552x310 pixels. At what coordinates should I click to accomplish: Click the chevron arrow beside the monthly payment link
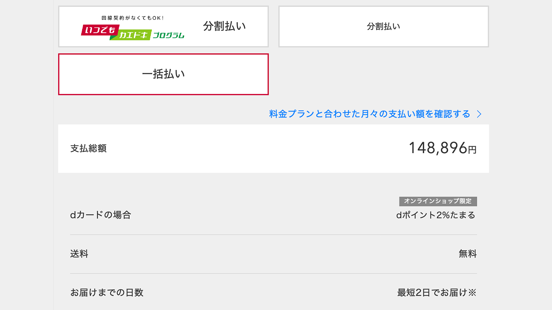pyautogui.click(x=479, y=114)
